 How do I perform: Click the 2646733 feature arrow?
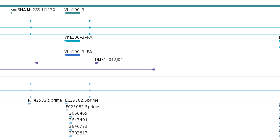(71, 130)
